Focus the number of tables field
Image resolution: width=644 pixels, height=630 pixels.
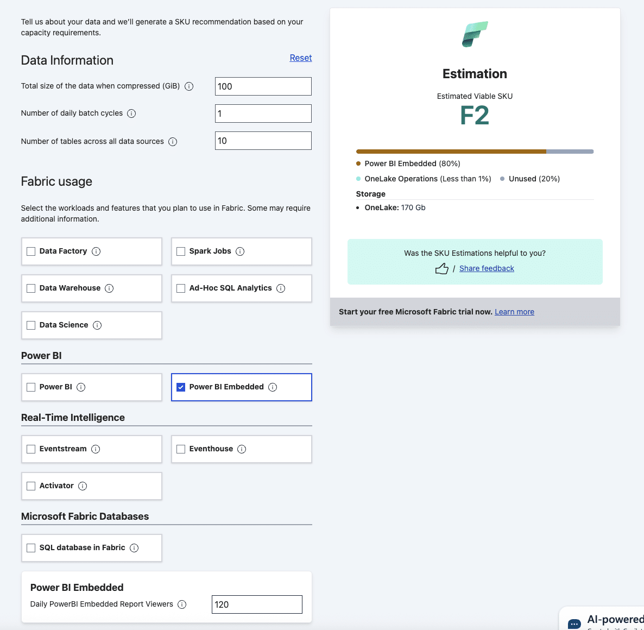pos(263,141)
